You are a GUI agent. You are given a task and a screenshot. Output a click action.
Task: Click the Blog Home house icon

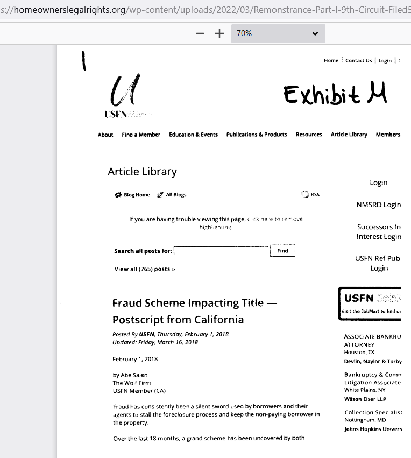click(118, 195)
